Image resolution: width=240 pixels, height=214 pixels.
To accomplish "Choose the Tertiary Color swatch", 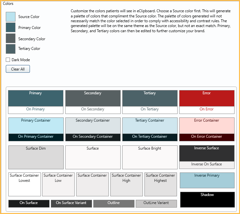I will [x=11, y=49].
